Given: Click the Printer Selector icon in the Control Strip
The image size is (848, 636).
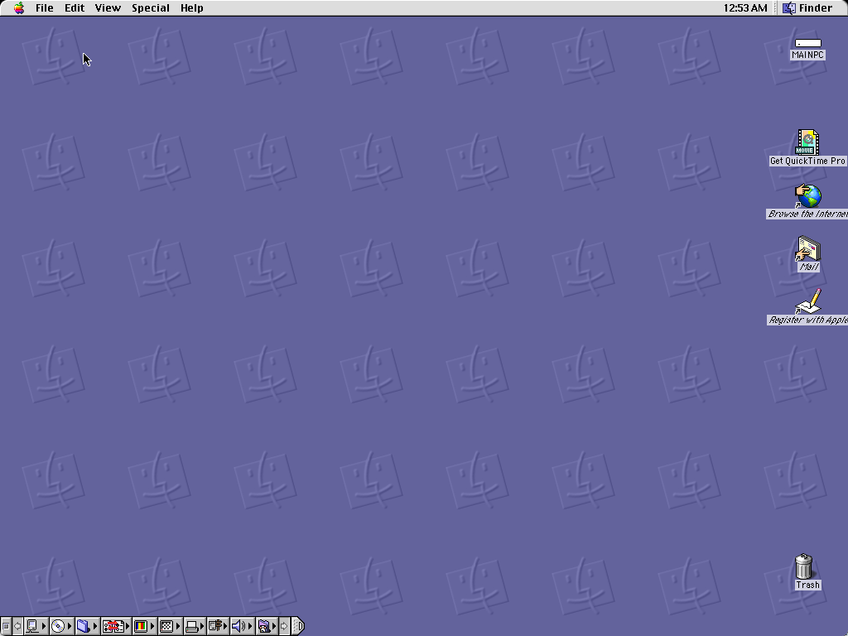Looking at the screenshot, I should coord(192,626).
